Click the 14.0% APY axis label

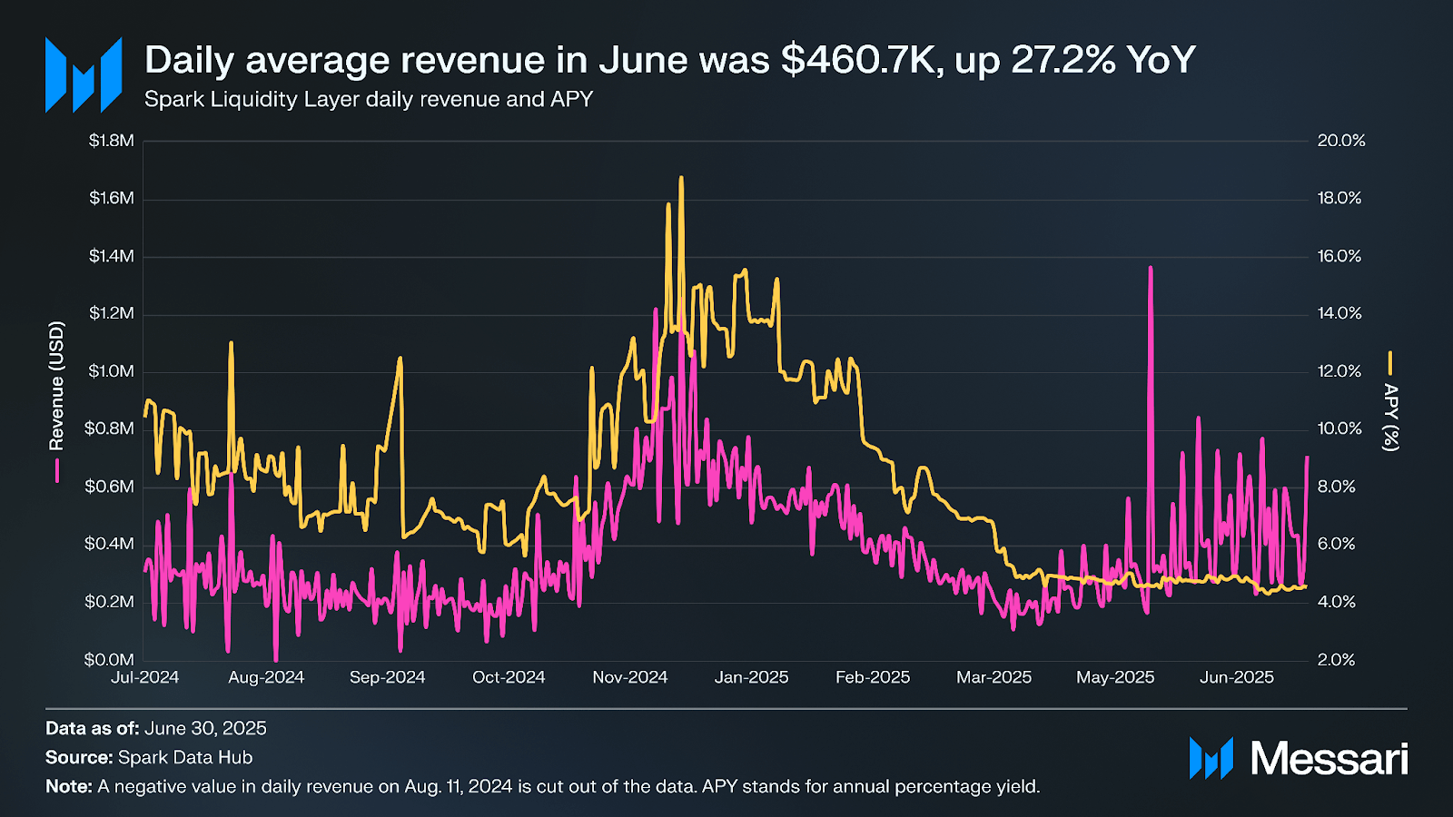tap(1339, 313)
